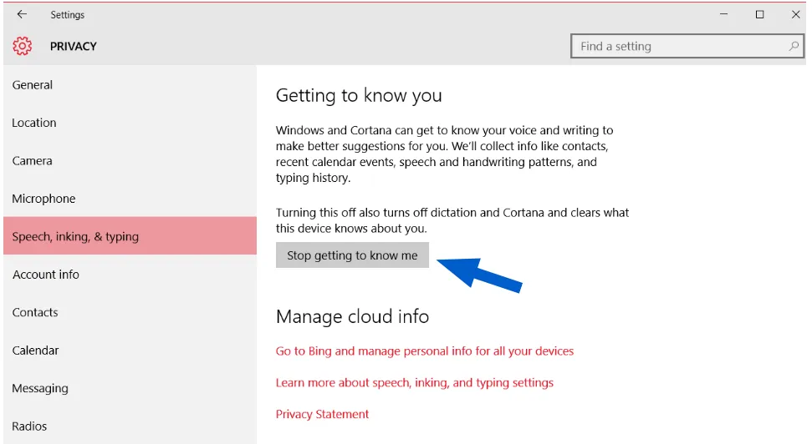Open Learn more about speech settings link
The height and width of the screenshot is (444, 812).
pyautogui.click(x=414, y=382)
